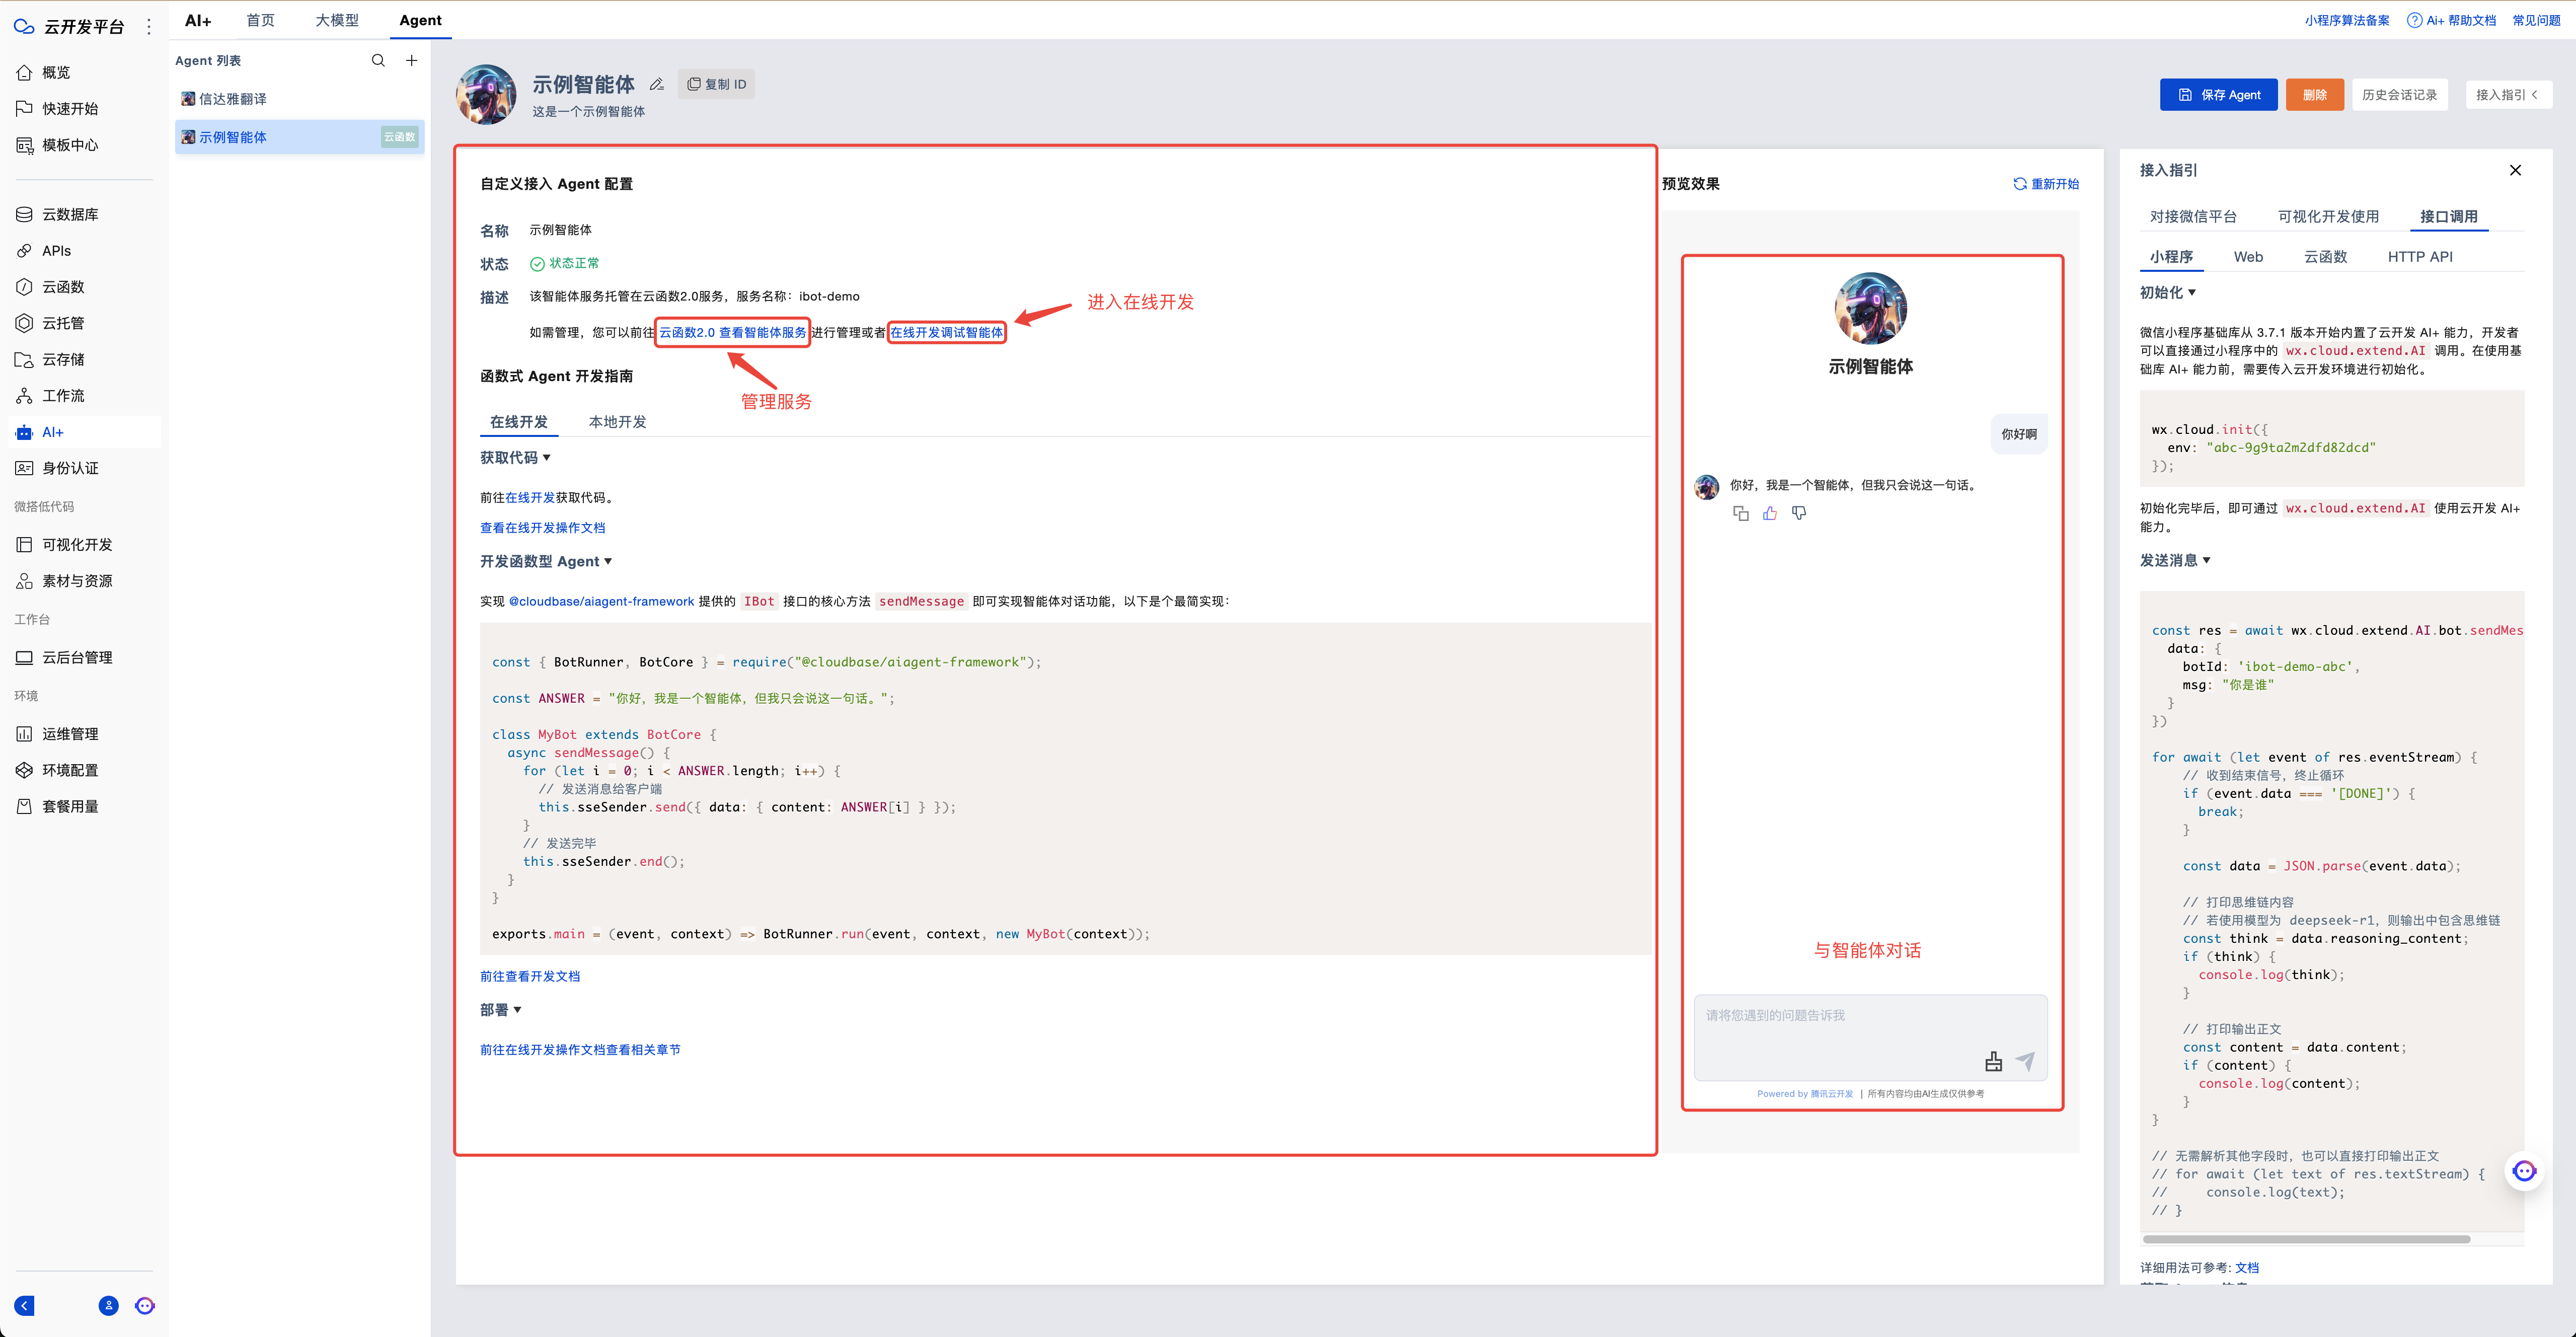Clear conversation broom icon in chat input

point(1993,1061)
